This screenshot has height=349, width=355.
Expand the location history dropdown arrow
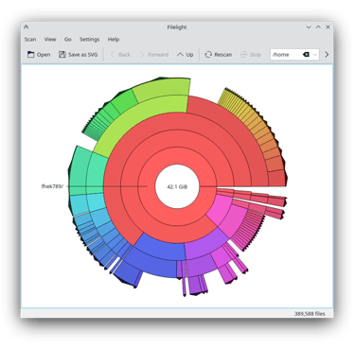315,55
